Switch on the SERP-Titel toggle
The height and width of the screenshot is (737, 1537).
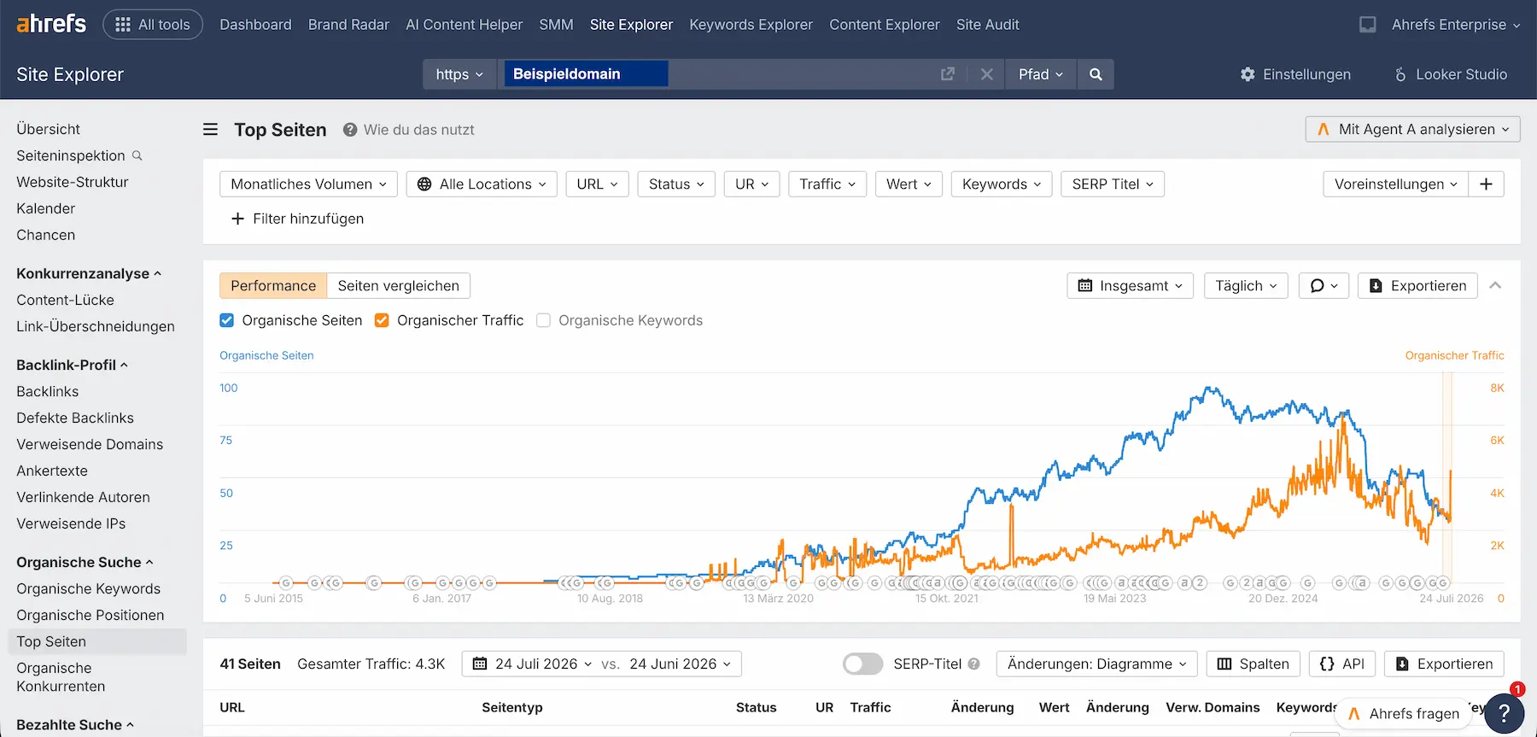862,664
